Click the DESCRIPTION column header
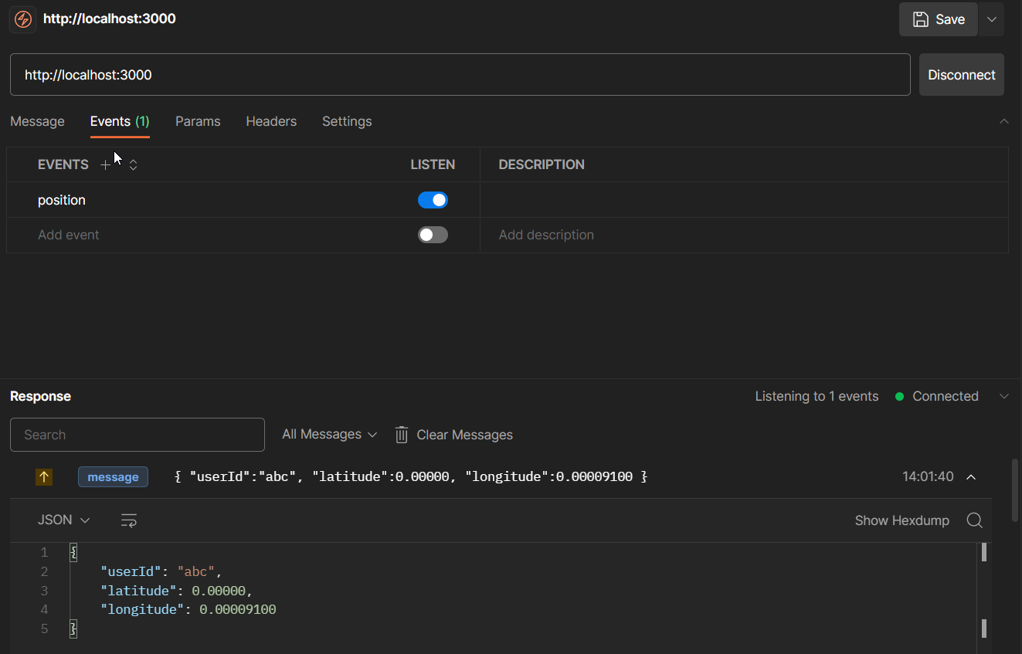This screenshot has height=654, width=1022. pos(542,164)
